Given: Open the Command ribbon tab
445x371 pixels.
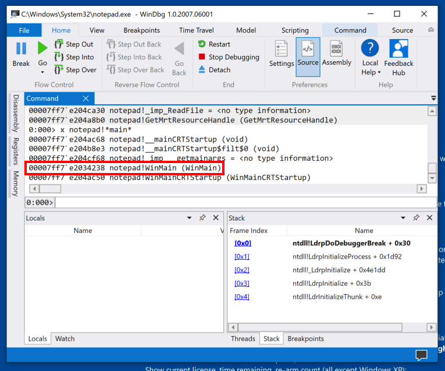Looking at the screenshot, I should [x=350, y=30].
